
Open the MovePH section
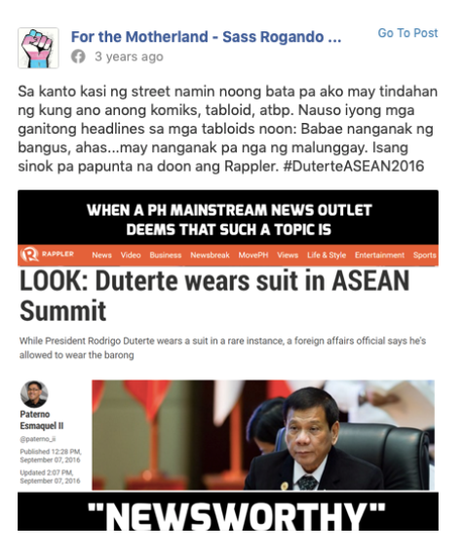pyautogui.click(x=253, y=256)
